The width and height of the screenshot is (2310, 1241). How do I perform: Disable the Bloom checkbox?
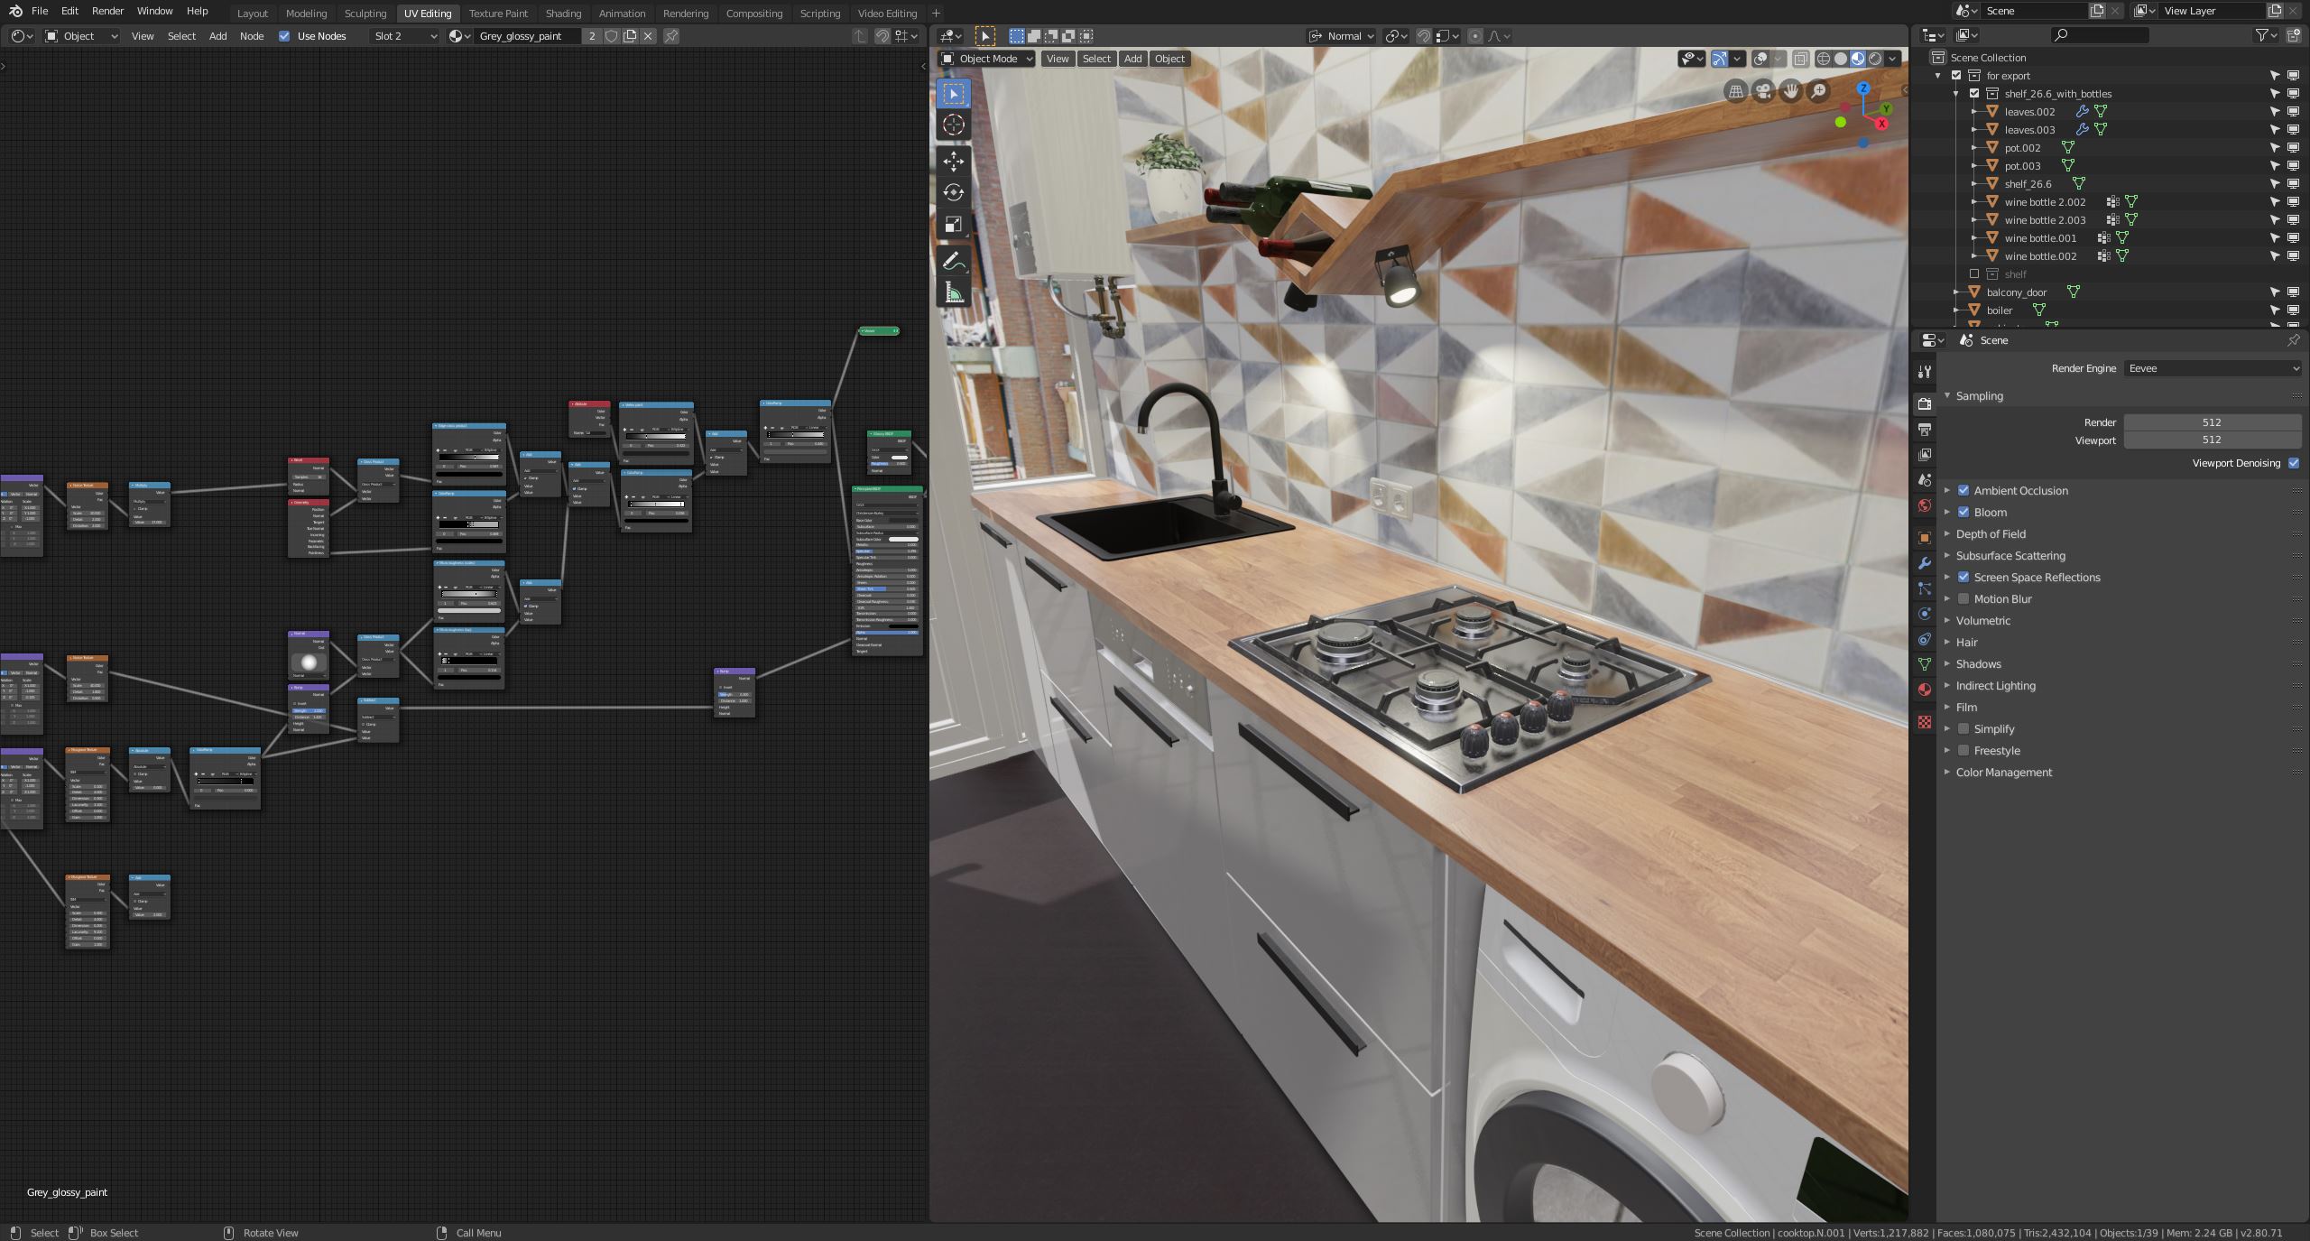click(1963, 512)
